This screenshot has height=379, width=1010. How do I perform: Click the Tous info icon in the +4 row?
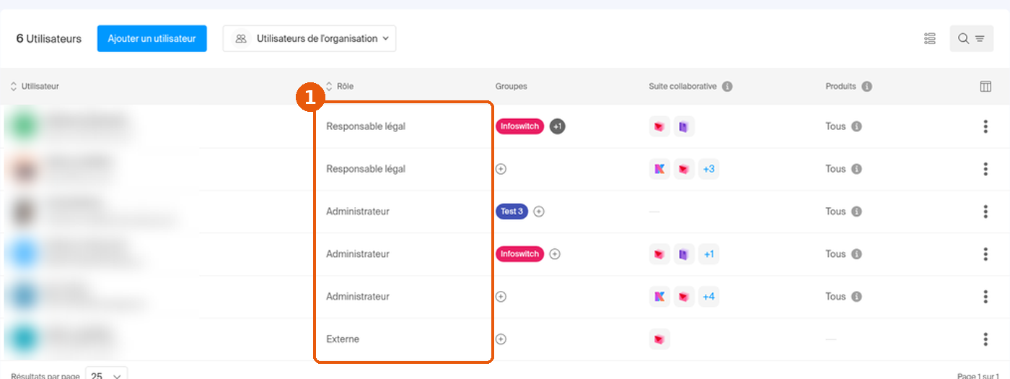click(x=856, y=297)
